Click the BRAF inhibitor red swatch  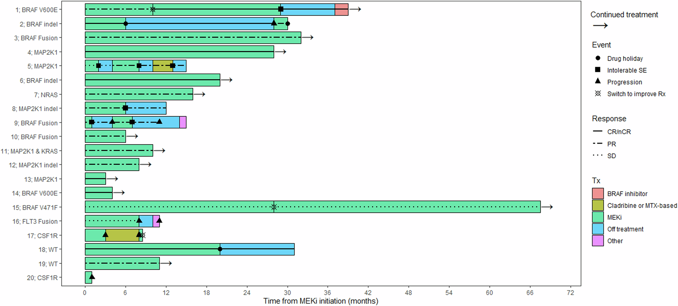pos(598,193)
